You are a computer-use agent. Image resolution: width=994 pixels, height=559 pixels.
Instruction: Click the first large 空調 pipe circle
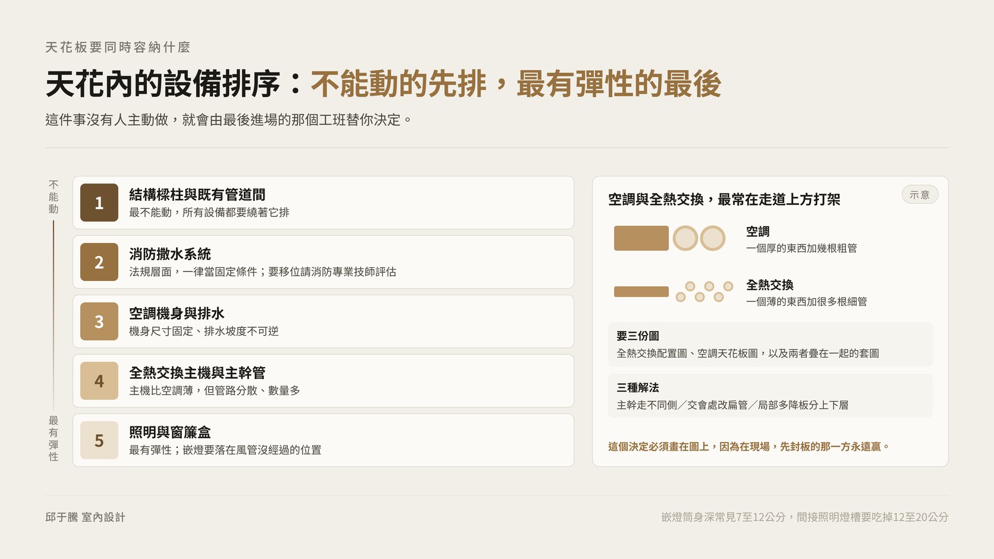[x=685, y=238]
